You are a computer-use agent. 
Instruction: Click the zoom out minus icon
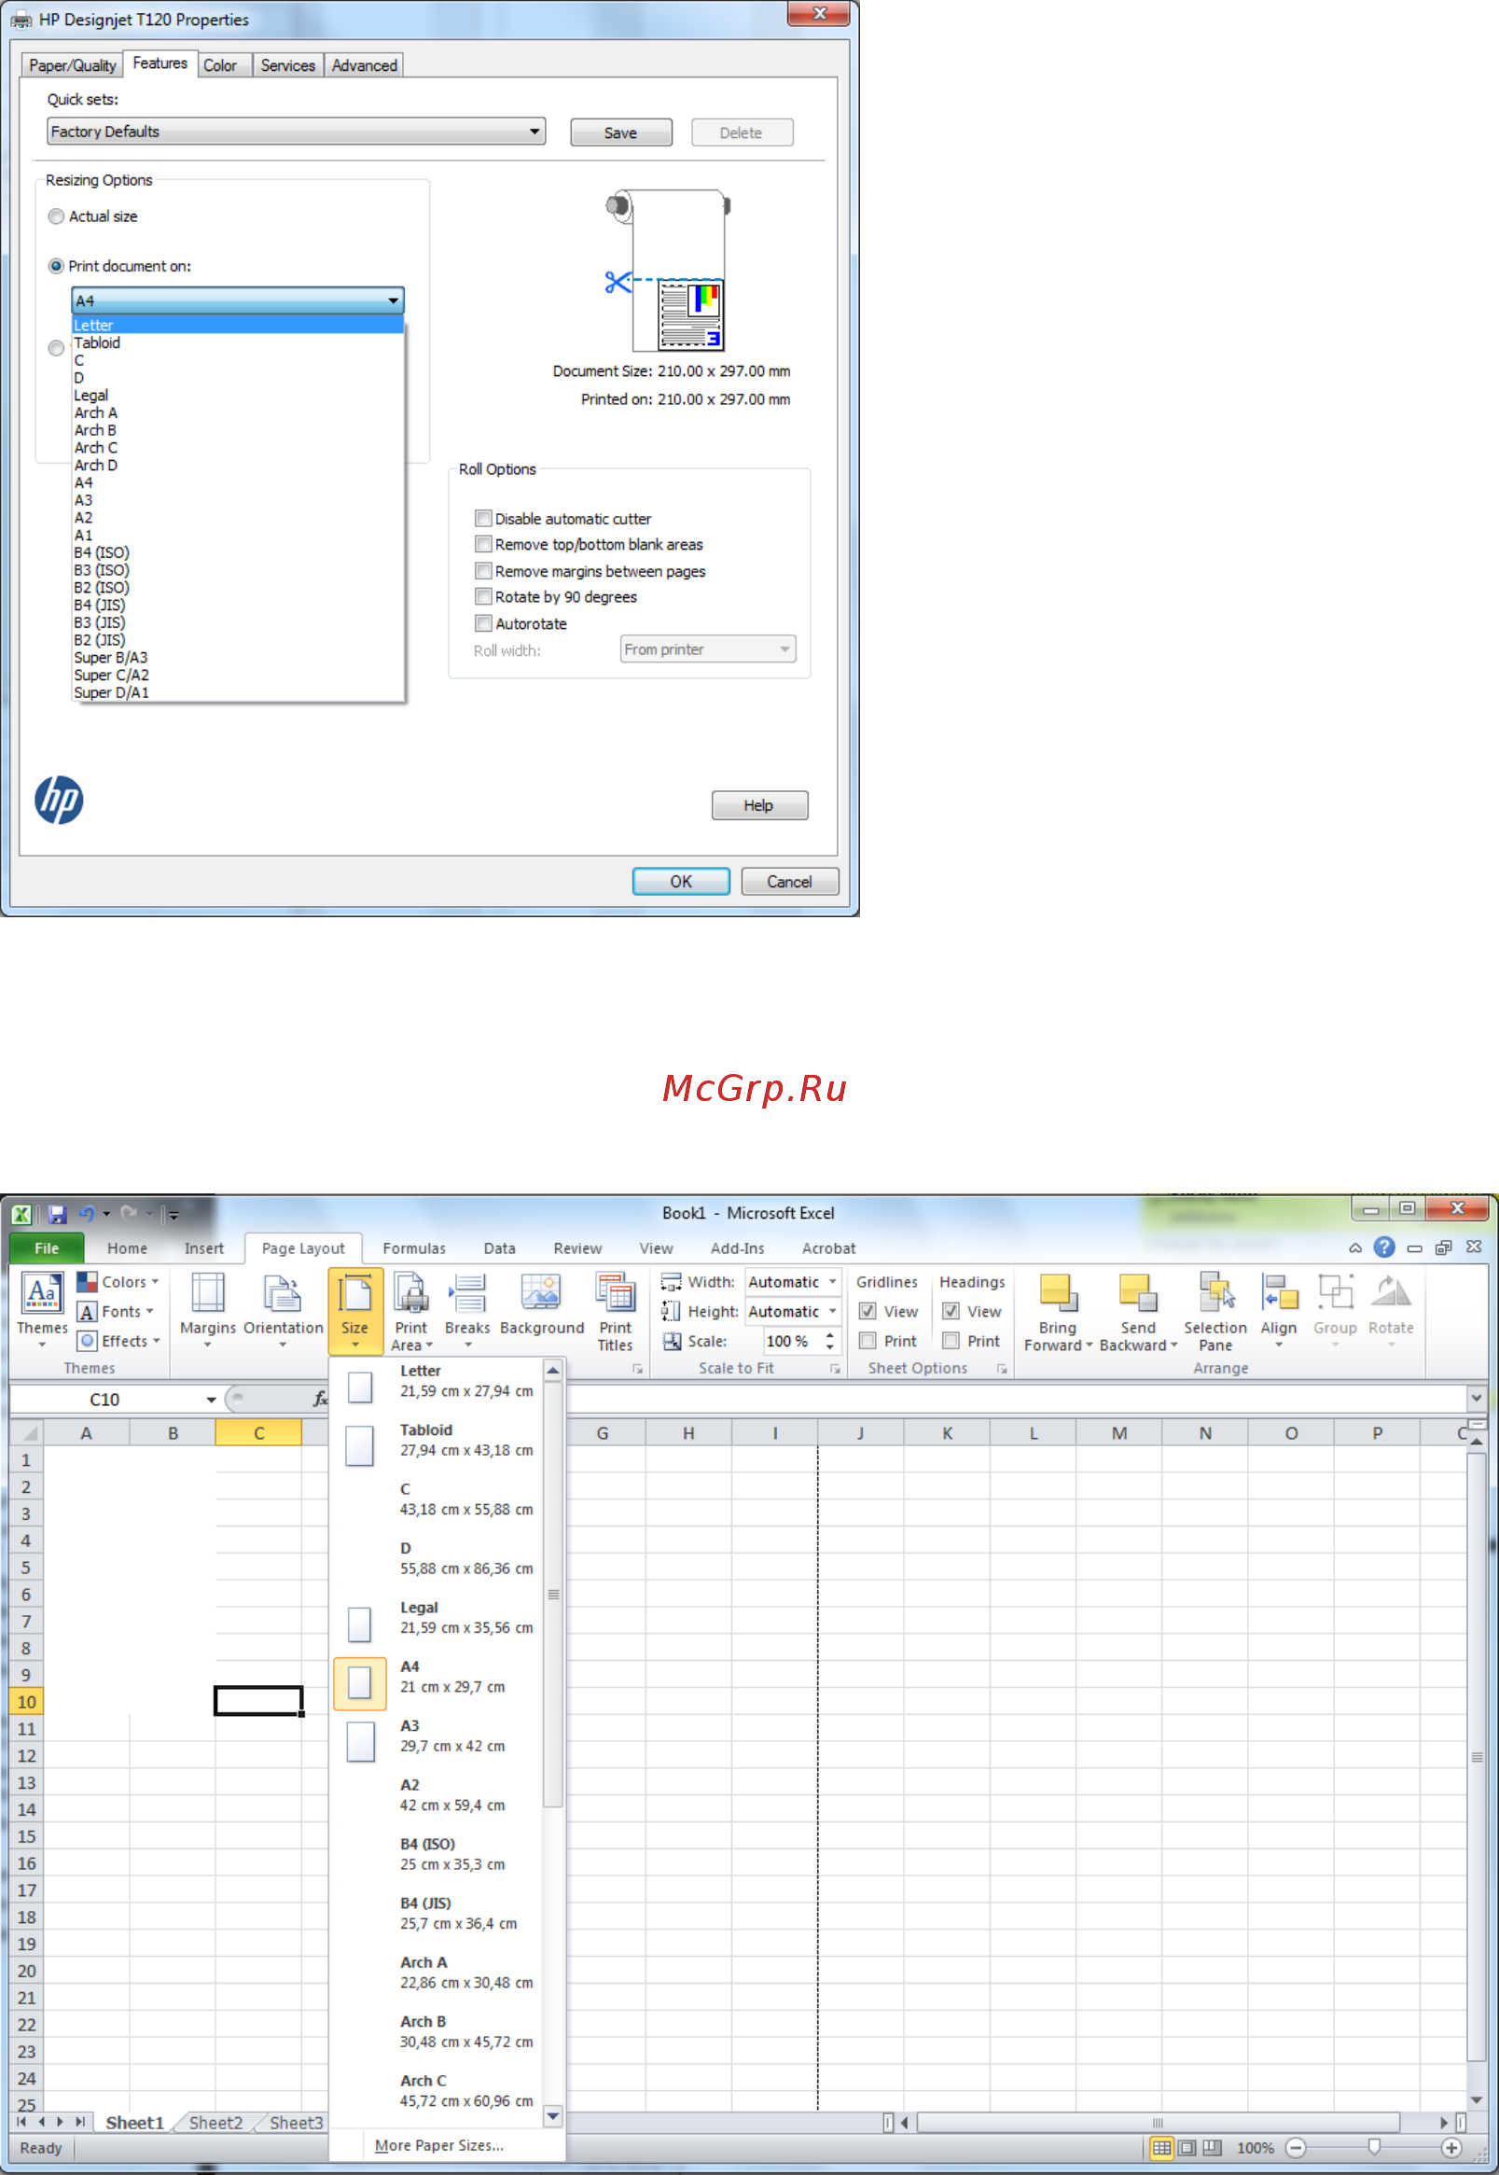pyautogui.click(x=1297, y=2147)
